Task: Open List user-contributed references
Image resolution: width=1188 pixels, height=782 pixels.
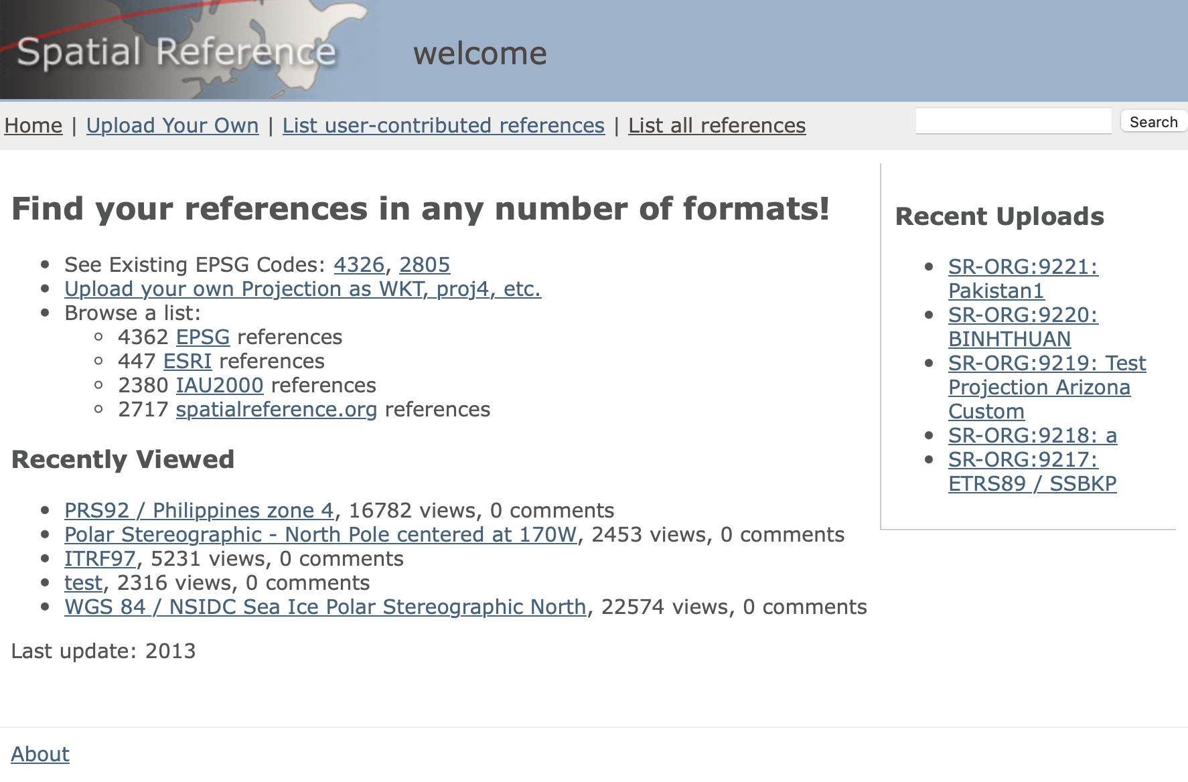Action: [x=443, y=126]
